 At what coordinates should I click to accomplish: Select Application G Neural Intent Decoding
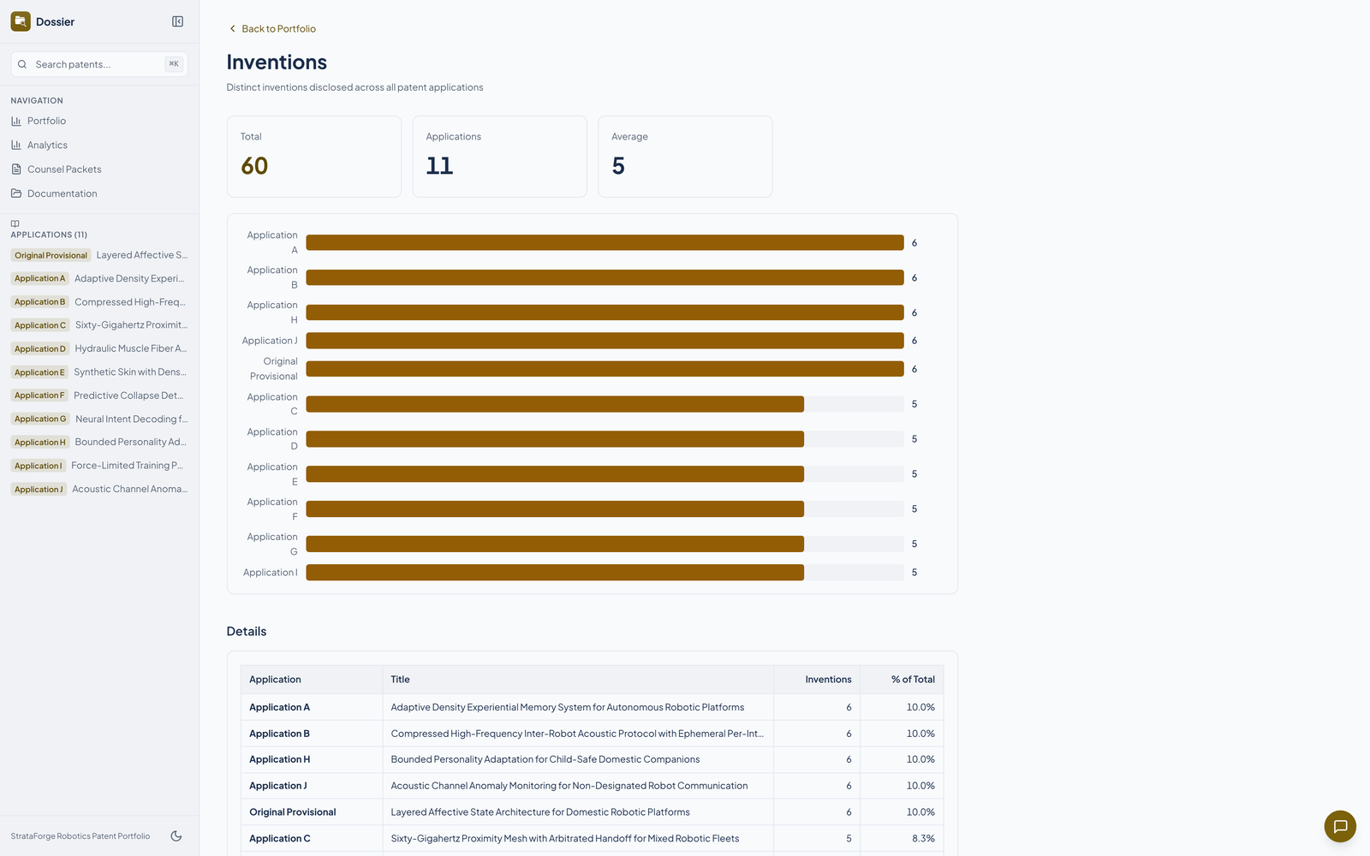(x=99, y=419)
